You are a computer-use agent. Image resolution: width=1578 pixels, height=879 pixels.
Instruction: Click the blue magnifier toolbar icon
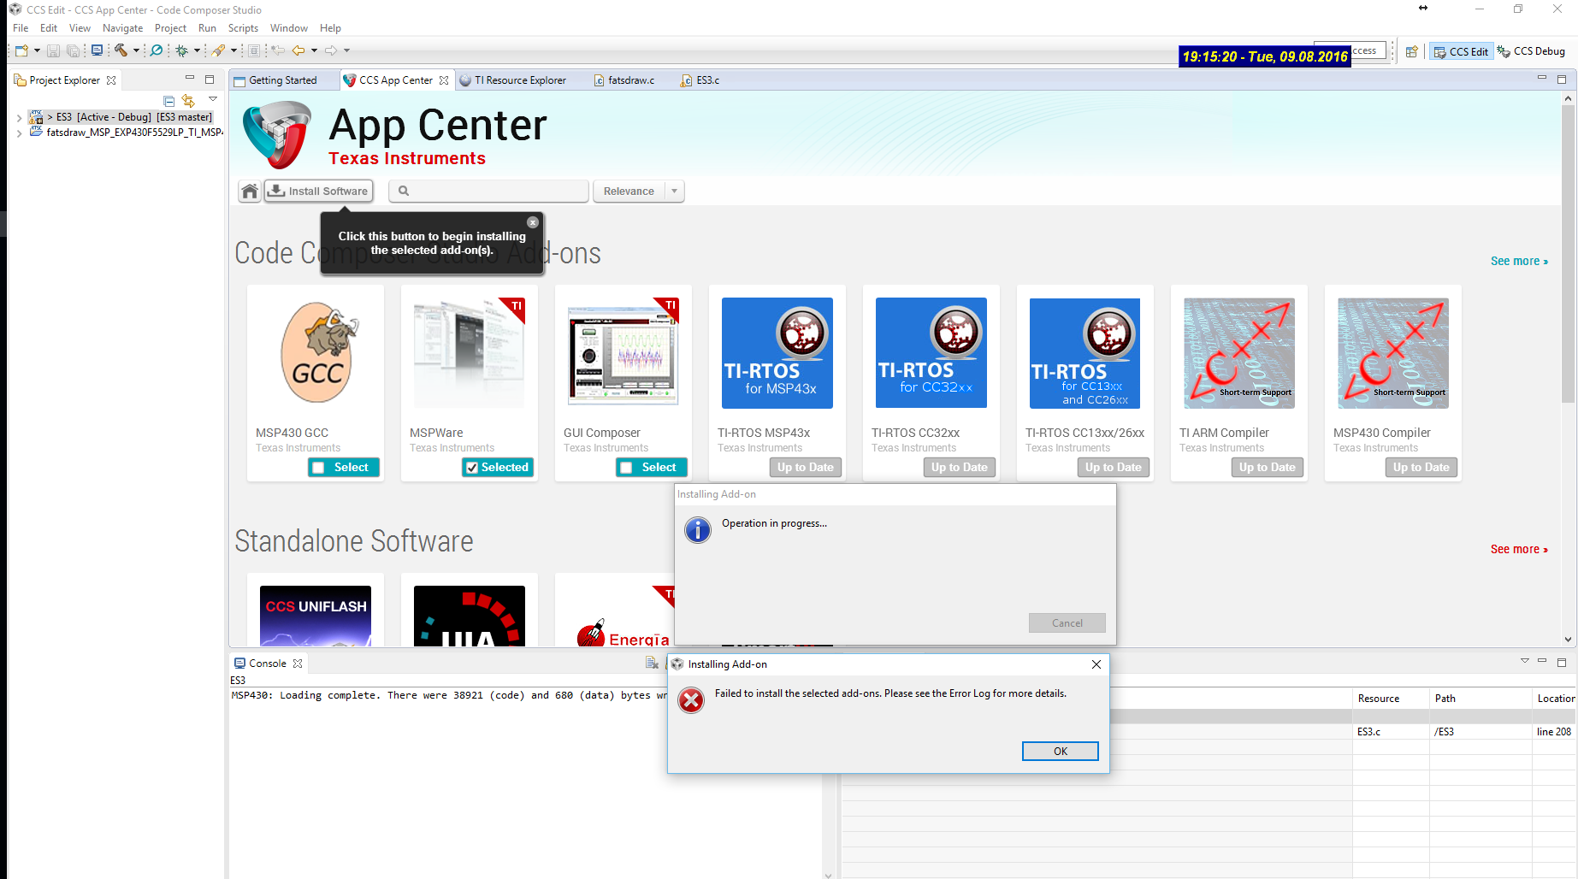click(157, 50)
